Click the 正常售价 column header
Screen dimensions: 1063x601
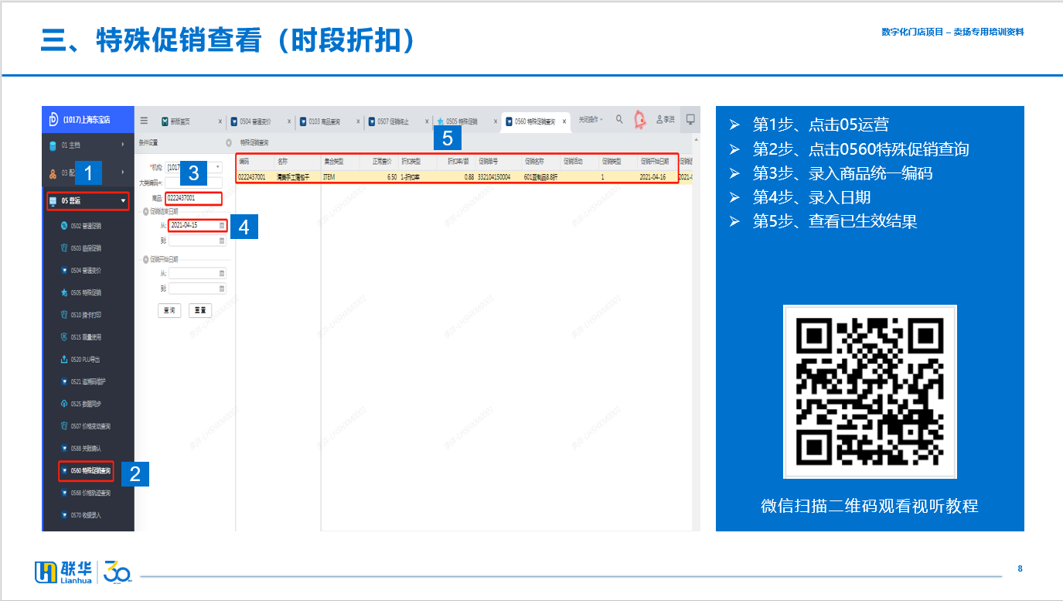379,162
